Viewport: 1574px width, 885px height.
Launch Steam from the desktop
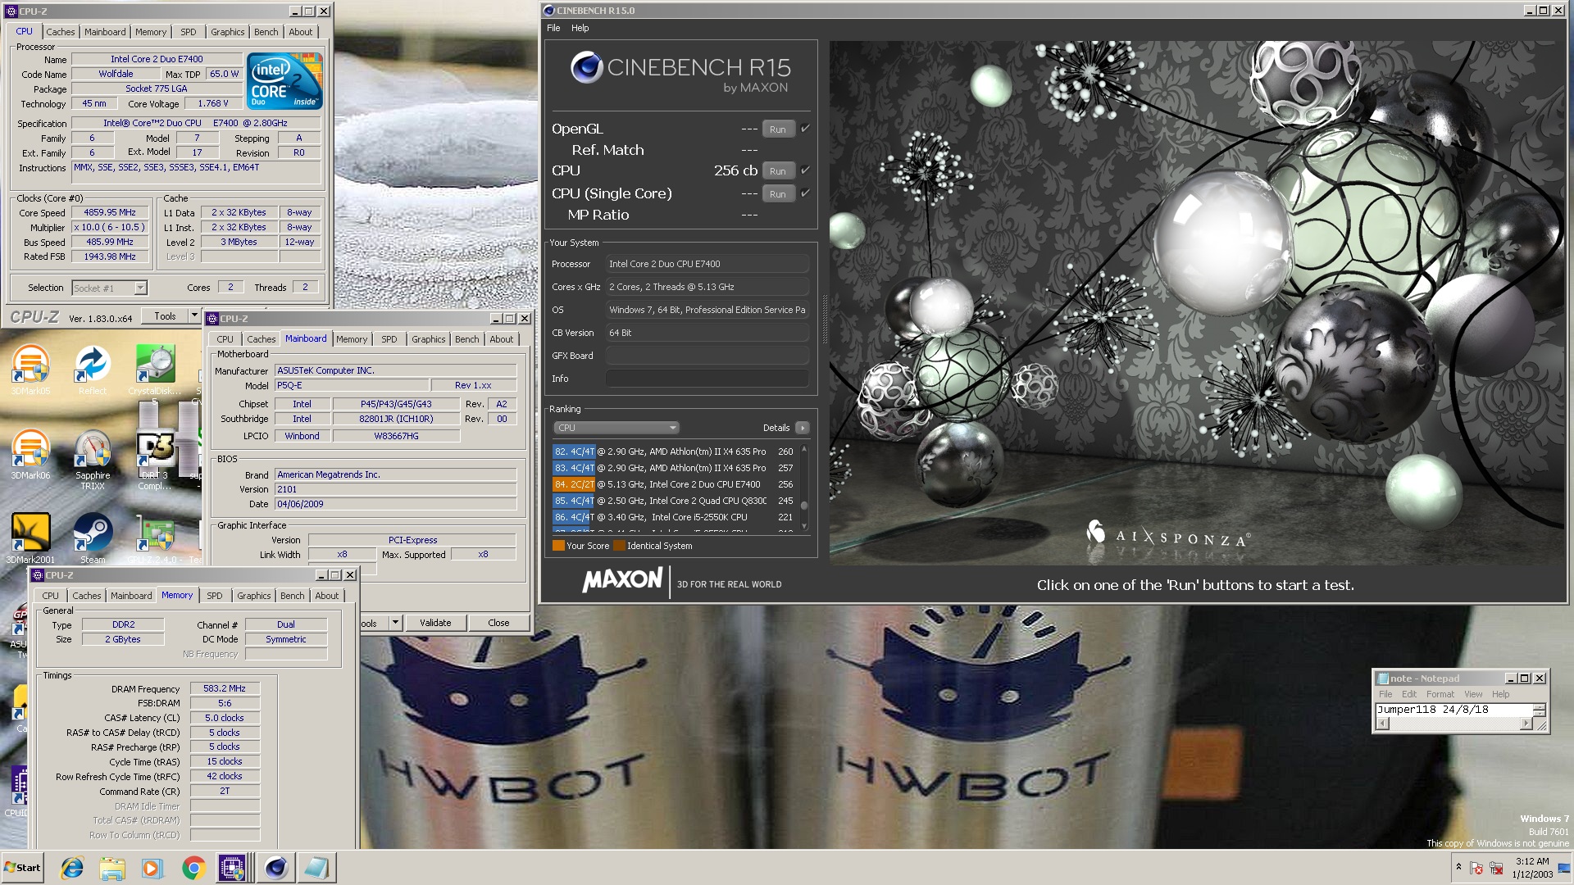(93, 538)
